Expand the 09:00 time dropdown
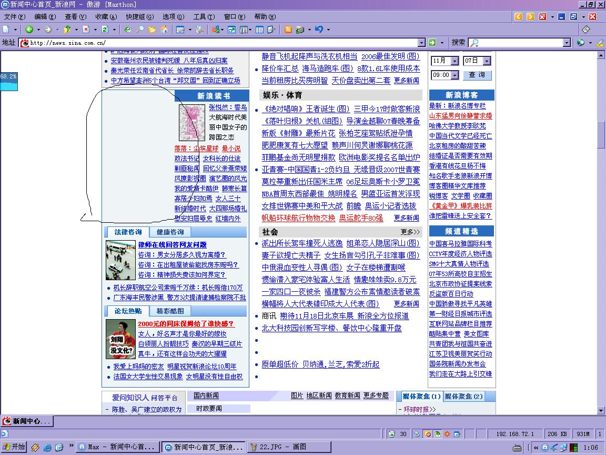 click(x=454, y=75)
